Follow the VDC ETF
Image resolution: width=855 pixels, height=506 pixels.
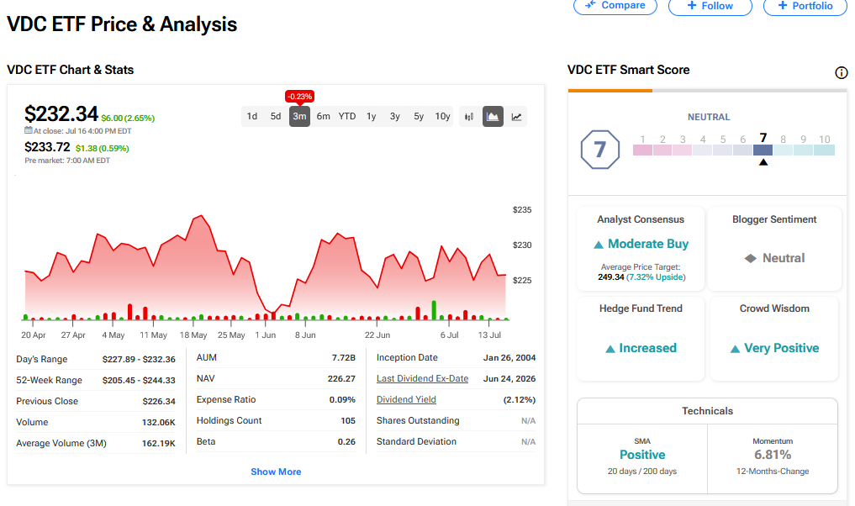click(710, 5)
